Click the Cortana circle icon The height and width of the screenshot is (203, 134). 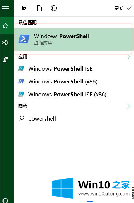[5, 201]
